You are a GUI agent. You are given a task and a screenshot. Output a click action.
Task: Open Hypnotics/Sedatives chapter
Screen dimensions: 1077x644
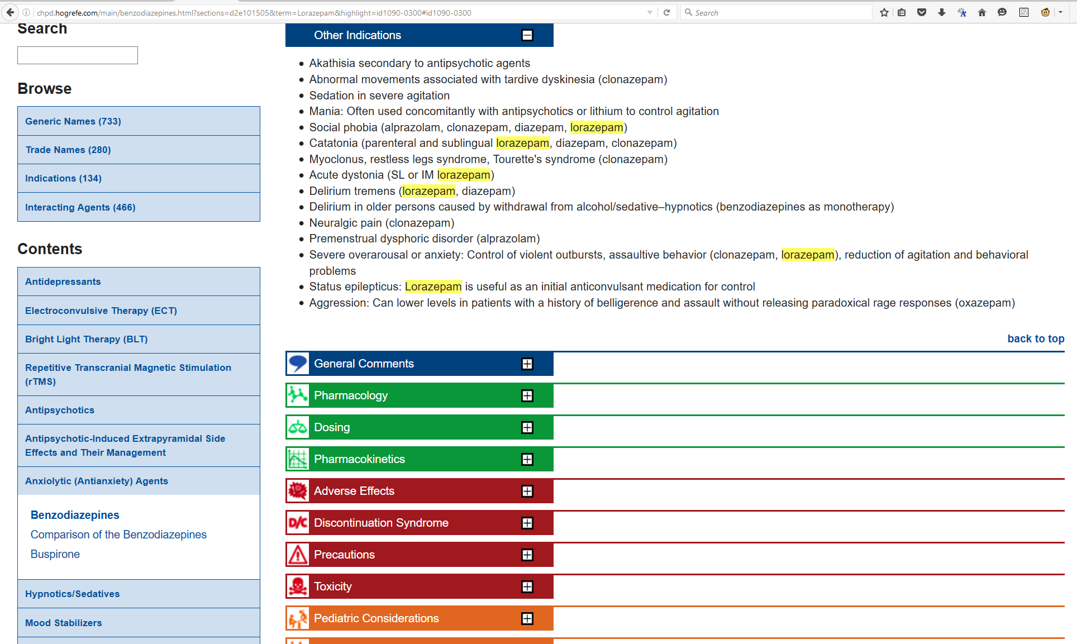(x=139, y=594)
